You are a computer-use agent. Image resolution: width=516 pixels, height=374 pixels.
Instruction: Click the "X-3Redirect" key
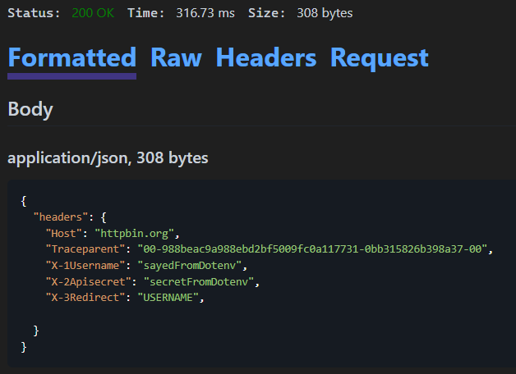pos(85,298)
